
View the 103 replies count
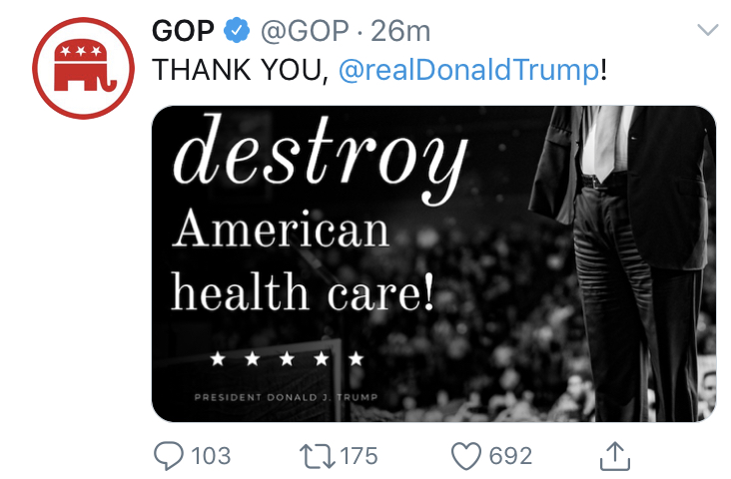211,456
